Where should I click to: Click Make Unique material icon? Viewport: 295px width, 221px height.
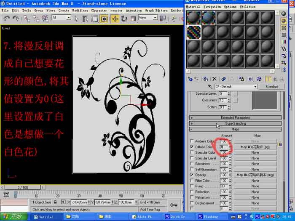pyautogui.click(x=223, y=79)
